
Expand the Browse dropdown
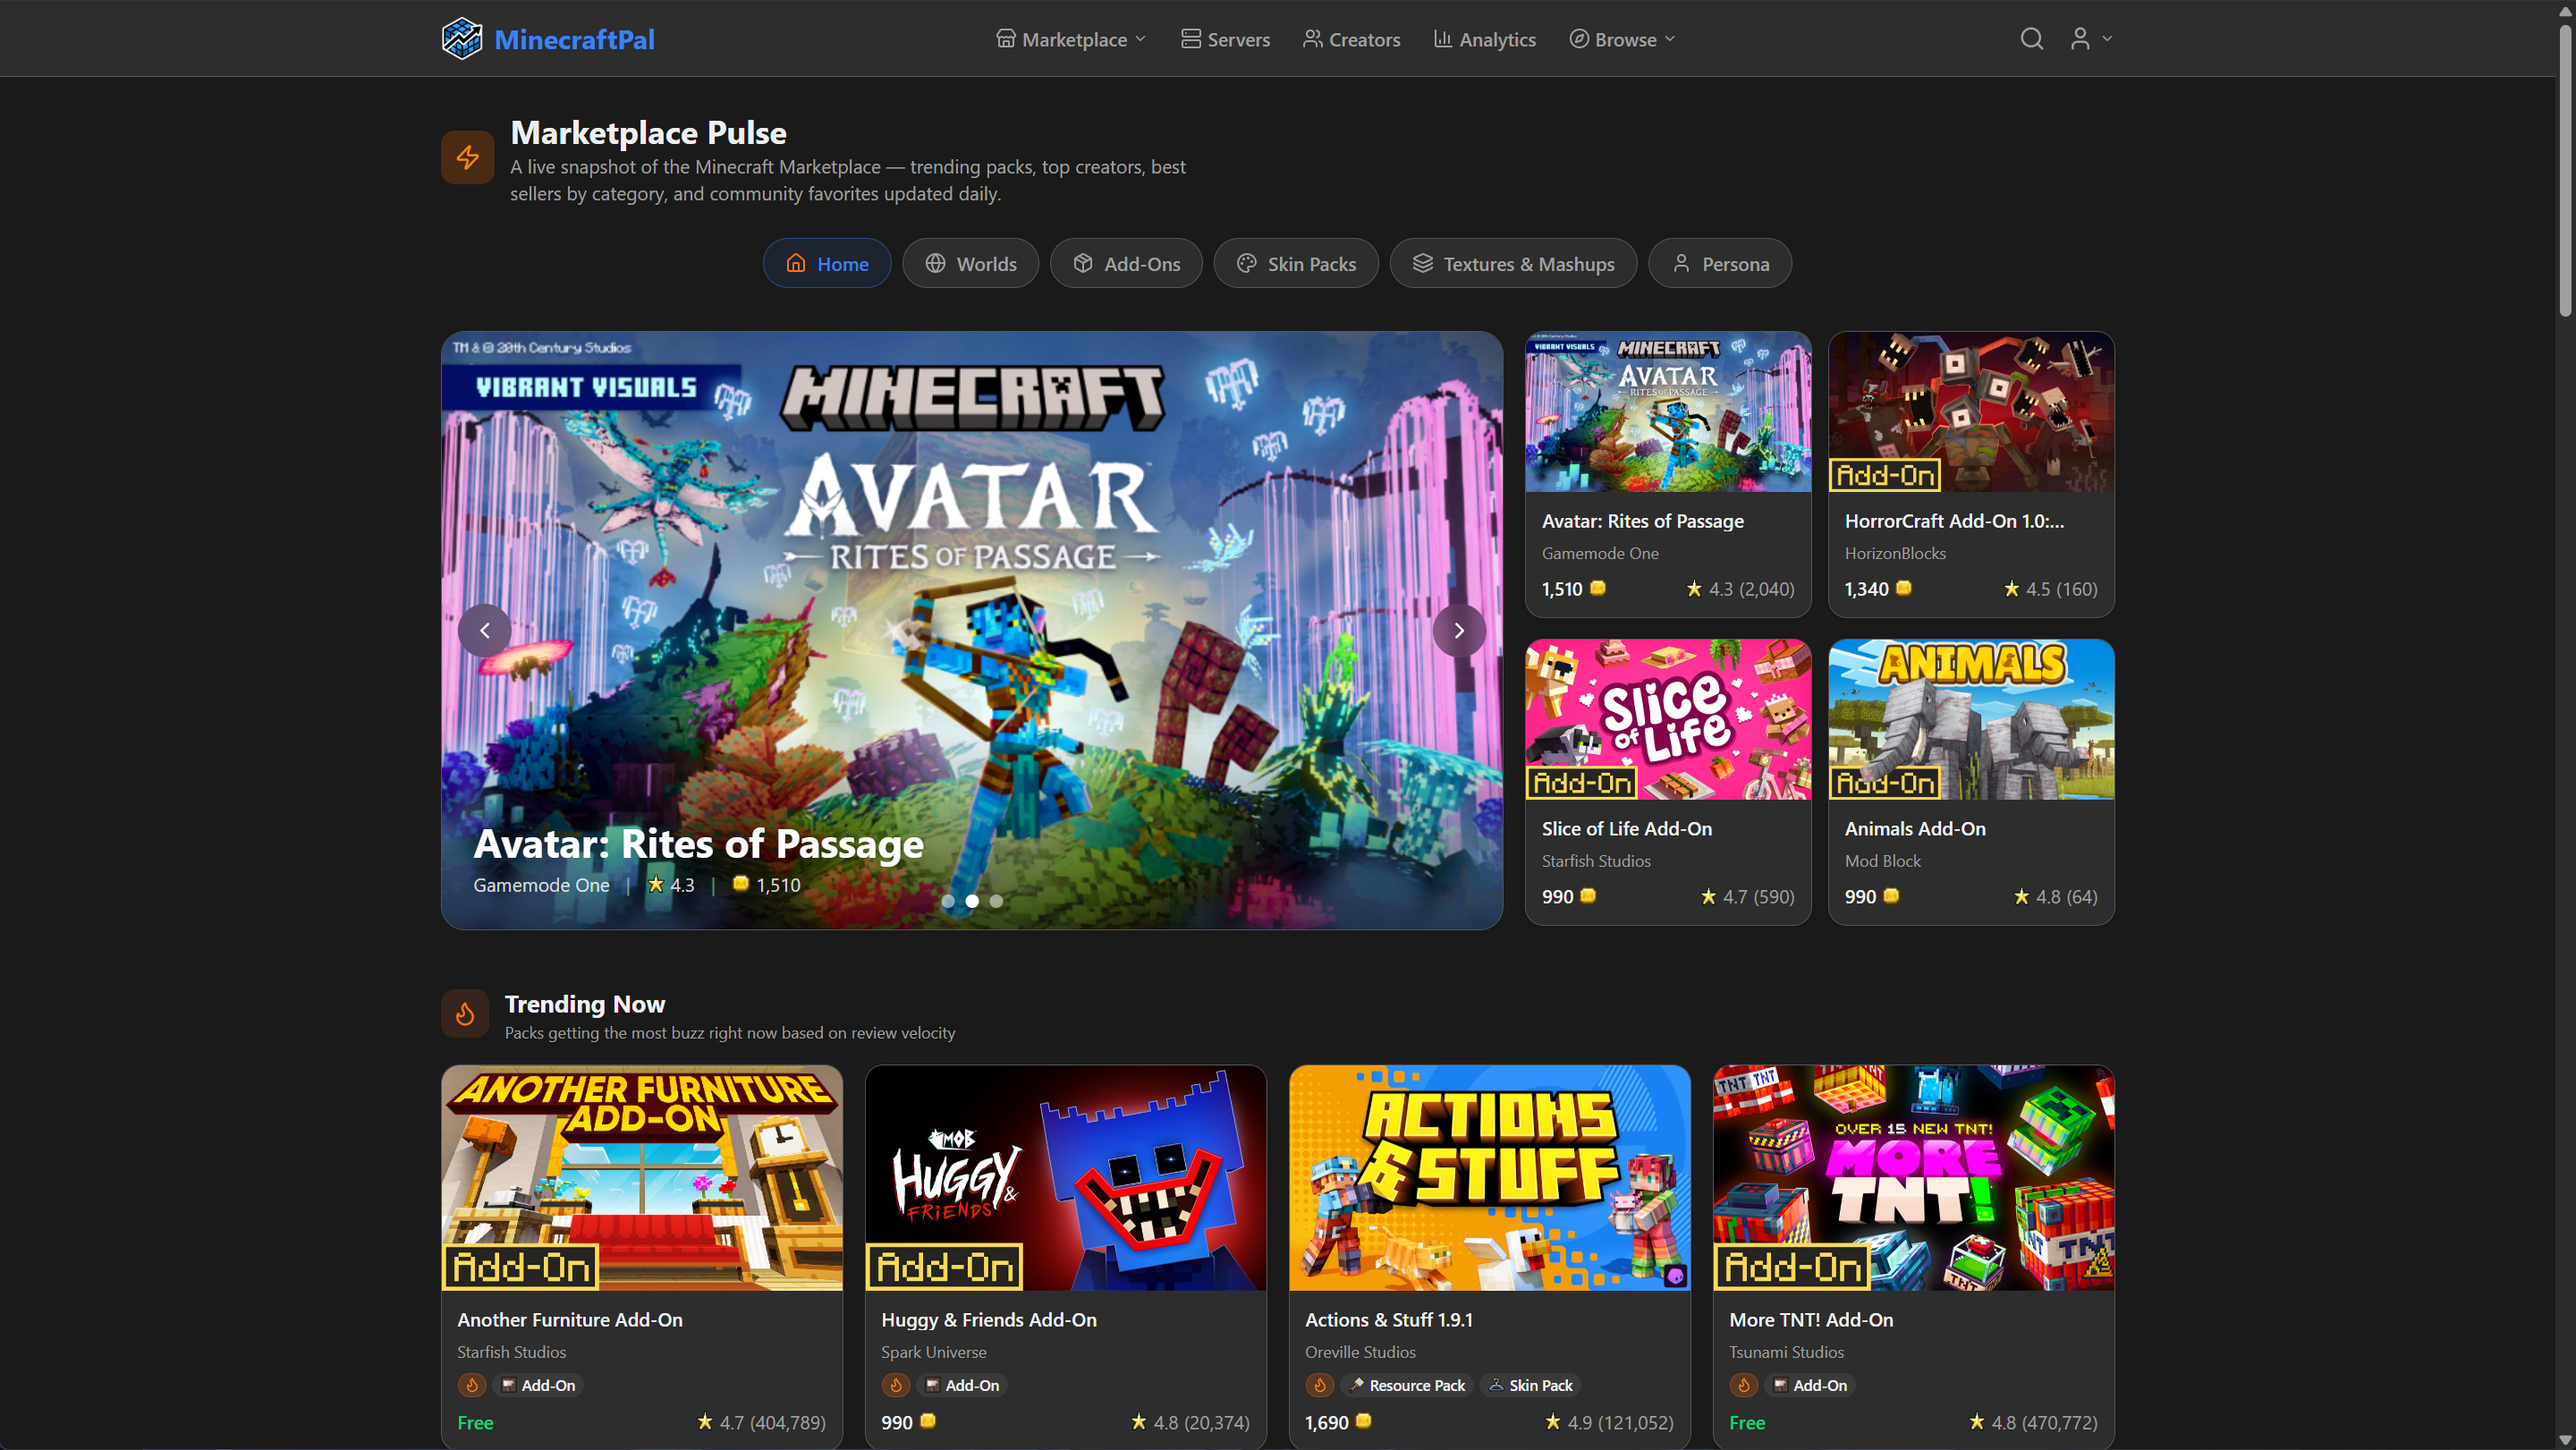[x=1620, y=39]
